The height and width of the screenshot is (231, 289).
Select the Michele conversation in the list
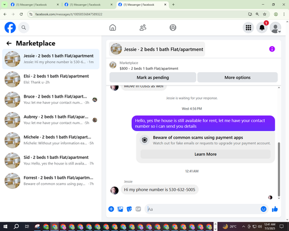coord(51,140)
